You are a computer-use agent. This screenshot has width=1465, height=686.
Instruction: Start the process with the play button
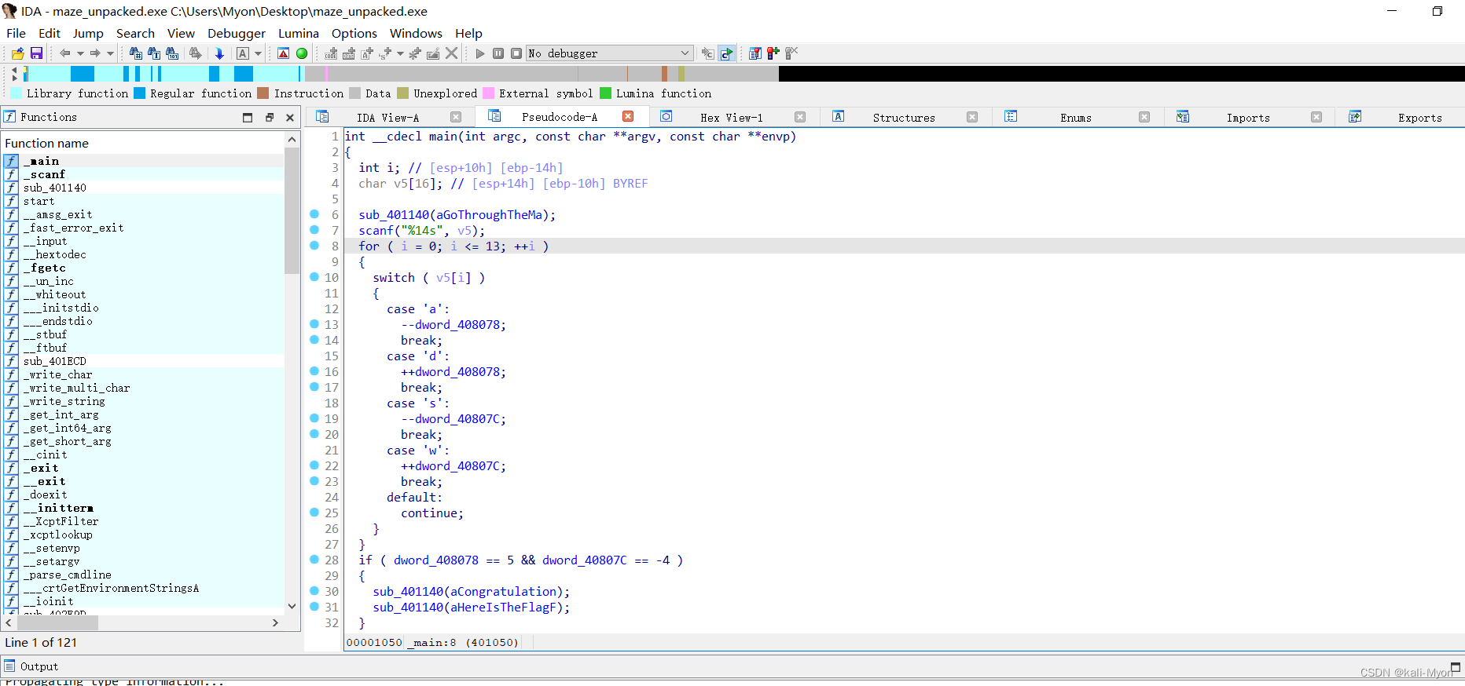point(480,53)
